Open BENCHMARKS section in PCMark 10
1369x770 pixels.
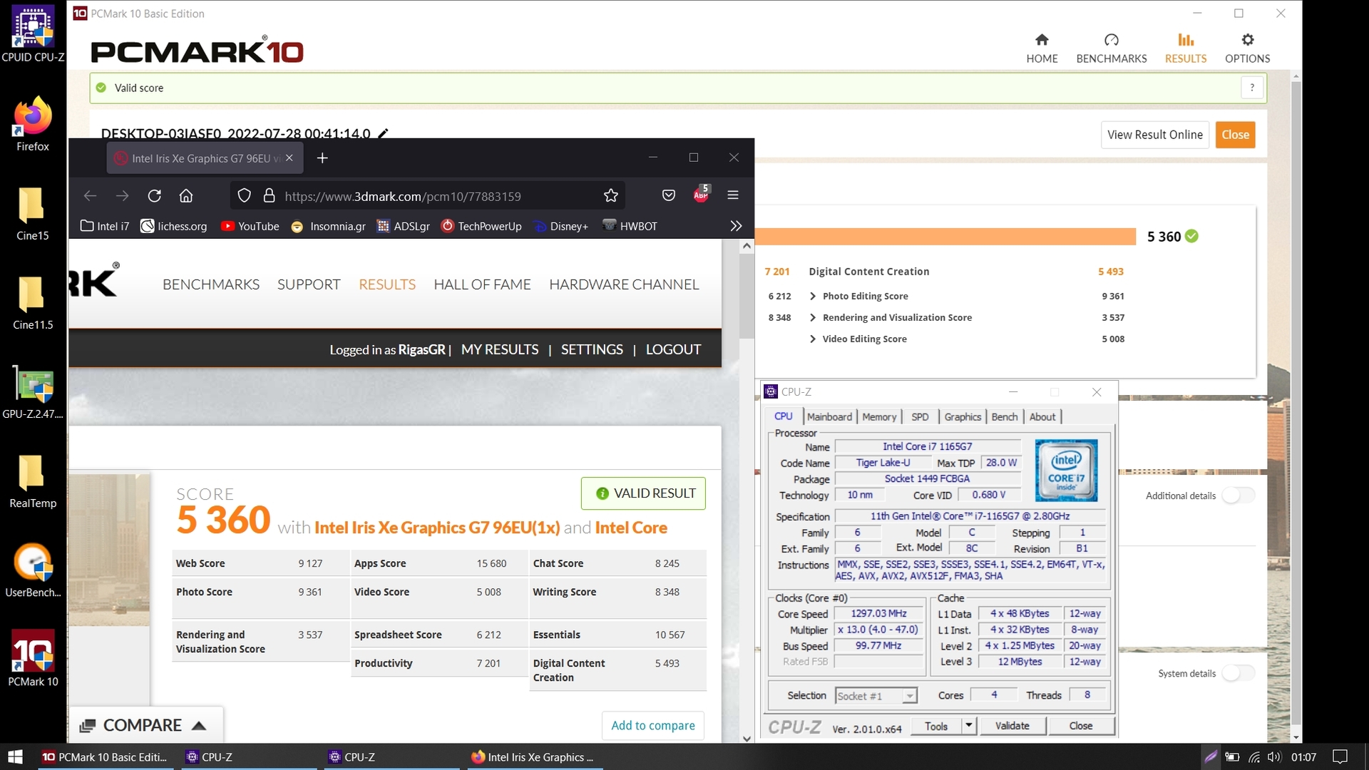tap(1111, 48)
